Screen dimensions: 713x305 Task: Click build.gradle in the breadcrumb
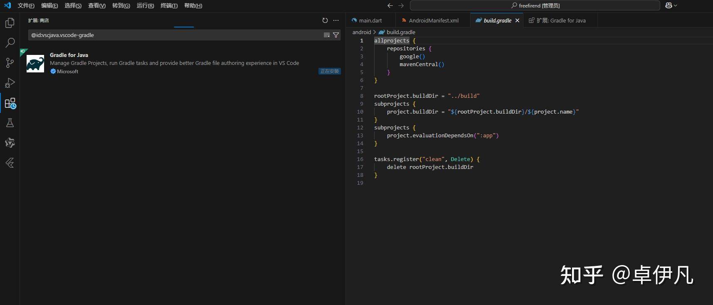point(401,32)
